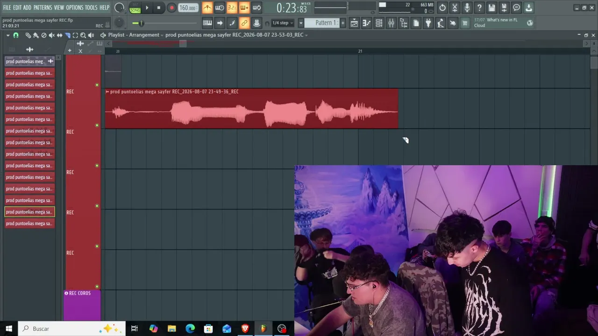Viewport: 598px width, 336px height.
Task: Open FL Studio from the Windows taskbar
Action: (263, 329)
